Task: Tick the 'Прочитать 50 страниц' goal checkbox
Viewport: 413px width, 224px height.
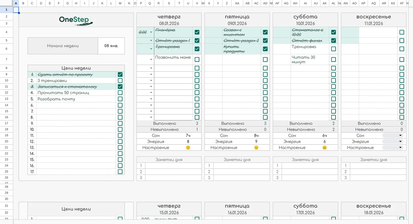Action: (x=120, y=92)
